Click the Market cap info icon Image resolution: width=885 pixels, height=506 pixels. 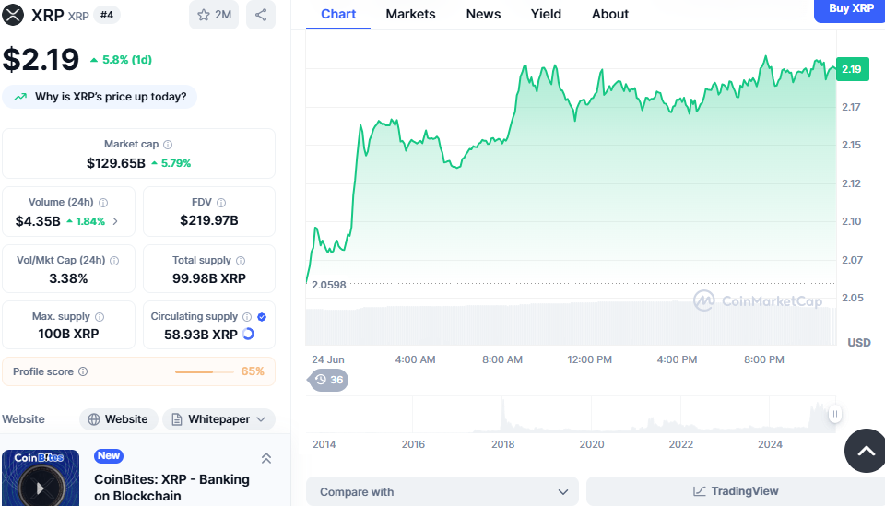tap(168, 145)
